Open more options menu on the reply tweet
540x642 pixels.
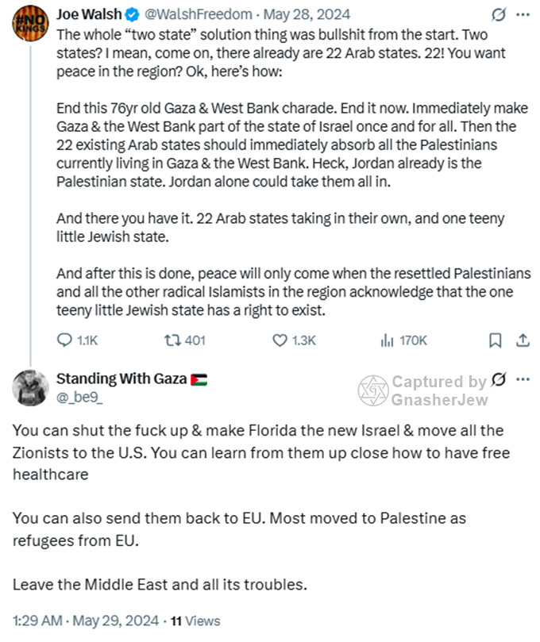pos(522,379)
